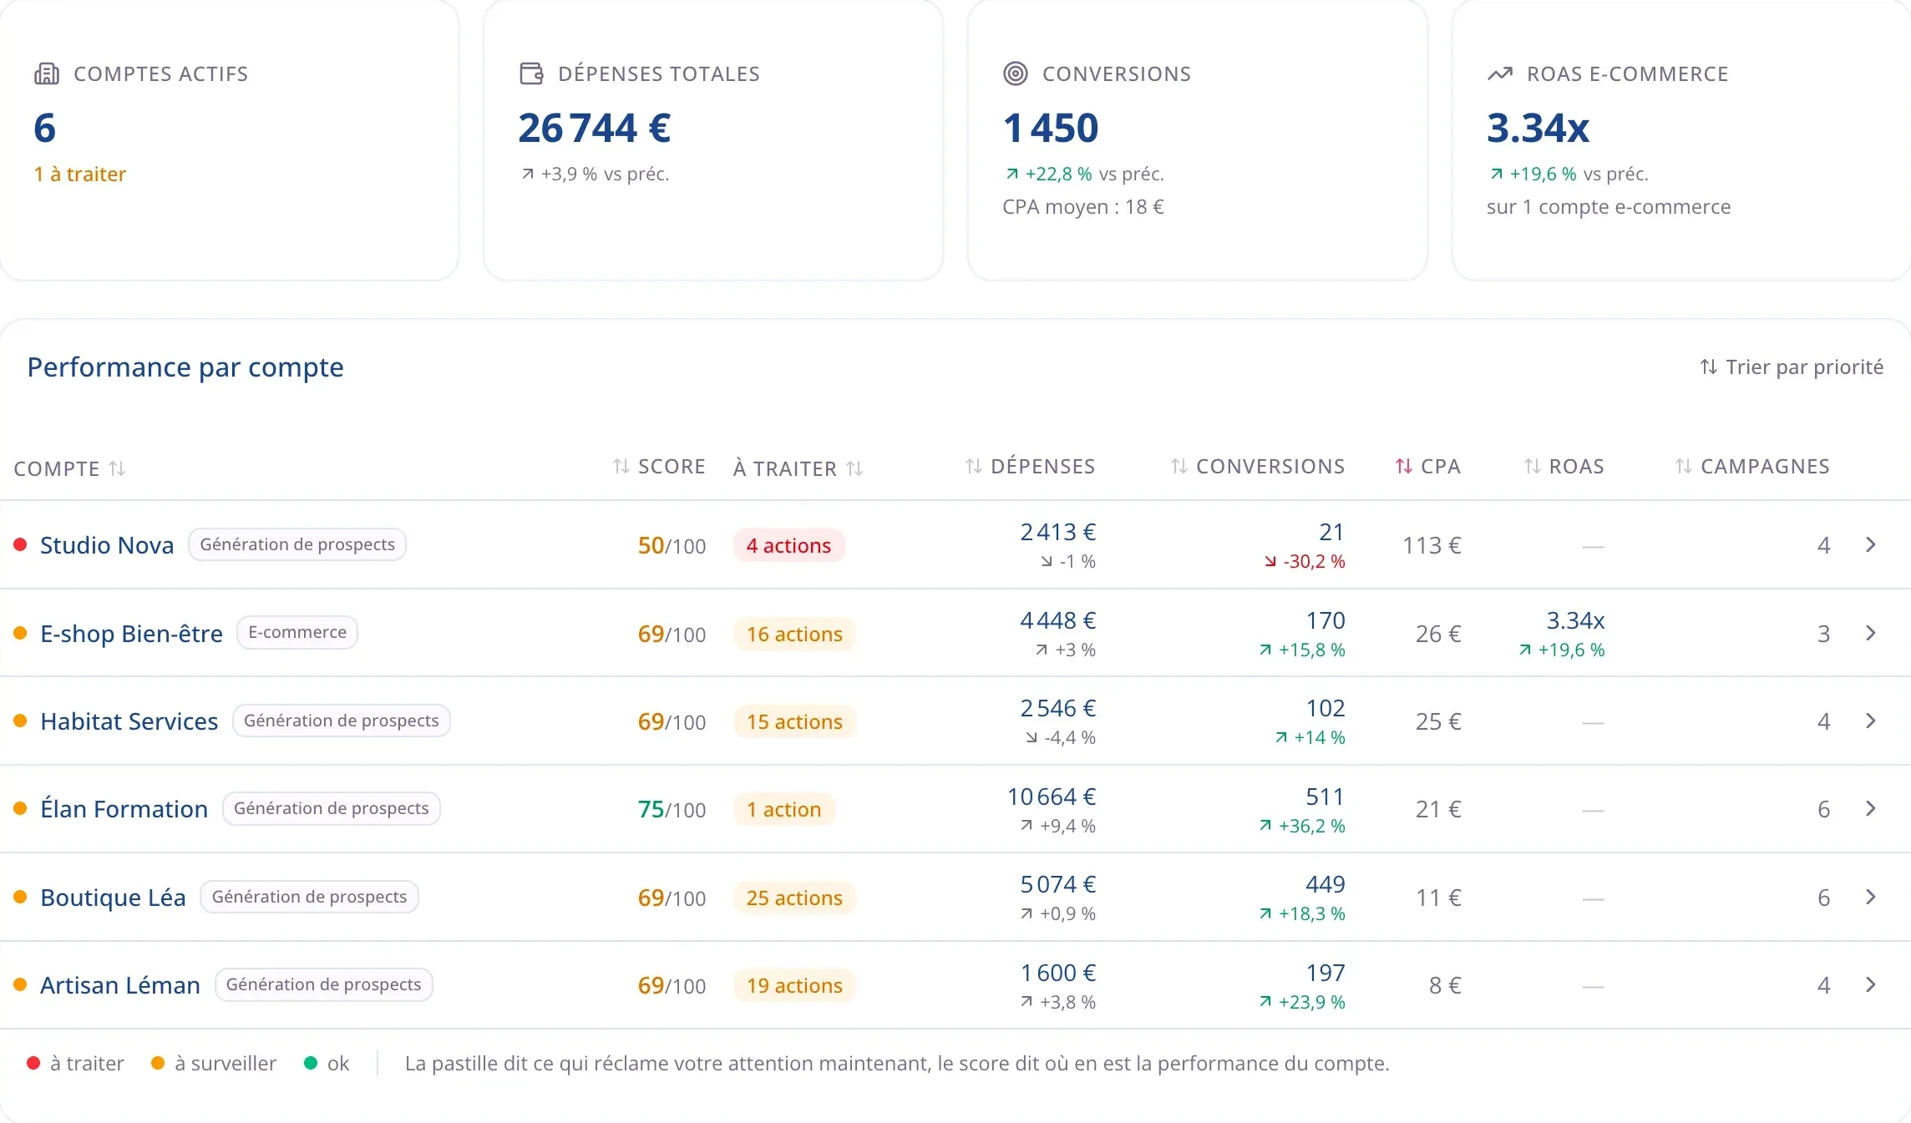Screen dimensions: 1911x1123
Task: Expand E-shop Bien-être details chevron
Action: tap(1871, 633)
